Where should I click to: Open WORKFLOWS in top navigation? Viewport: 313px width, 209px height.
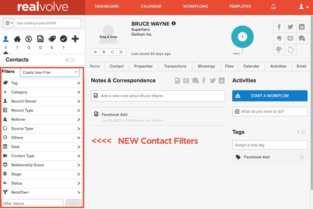click(x=195, y=6)
